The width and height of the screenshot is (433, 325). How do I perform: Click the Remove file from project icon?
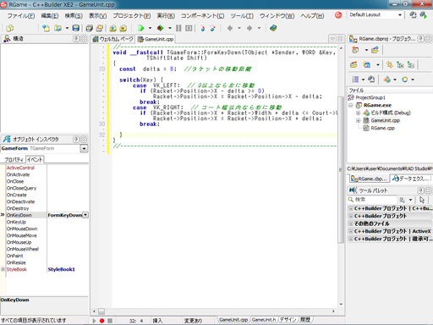pos(123,28)
